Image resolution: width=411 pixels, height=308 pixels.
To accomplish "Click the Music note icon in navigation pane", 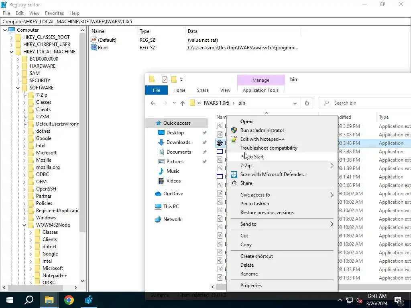I will [161, 171].
